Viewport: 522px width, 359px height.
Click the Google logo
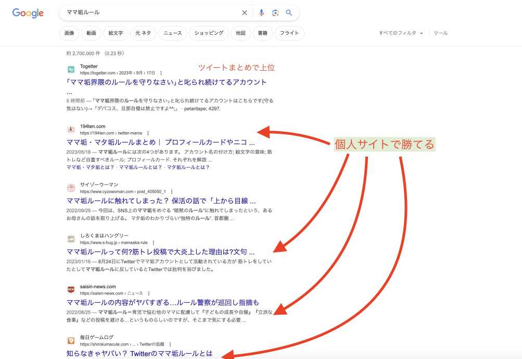point(28,13)
